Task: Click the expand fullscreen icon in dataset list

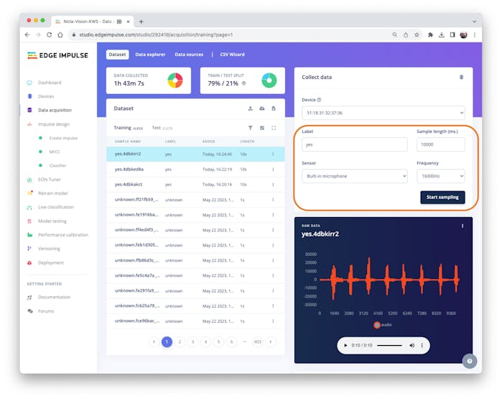Action: (274, 128)
